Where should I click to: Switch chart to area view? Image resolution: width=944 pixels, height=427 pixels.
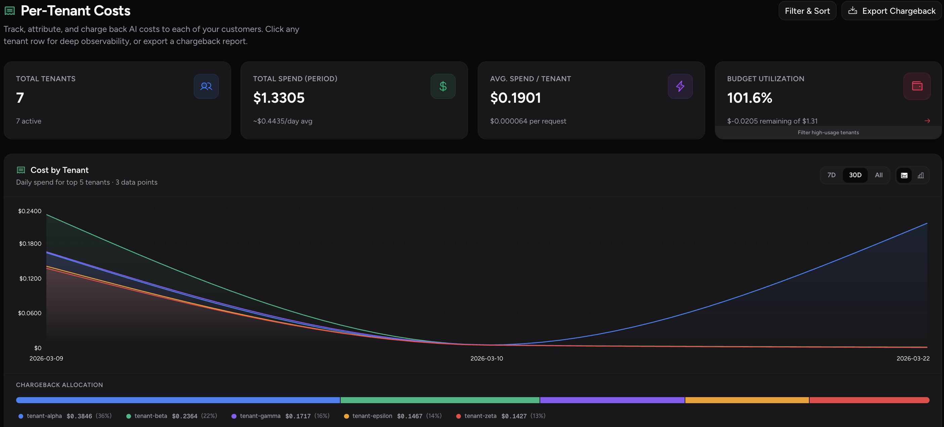click(x=904, y=176)
